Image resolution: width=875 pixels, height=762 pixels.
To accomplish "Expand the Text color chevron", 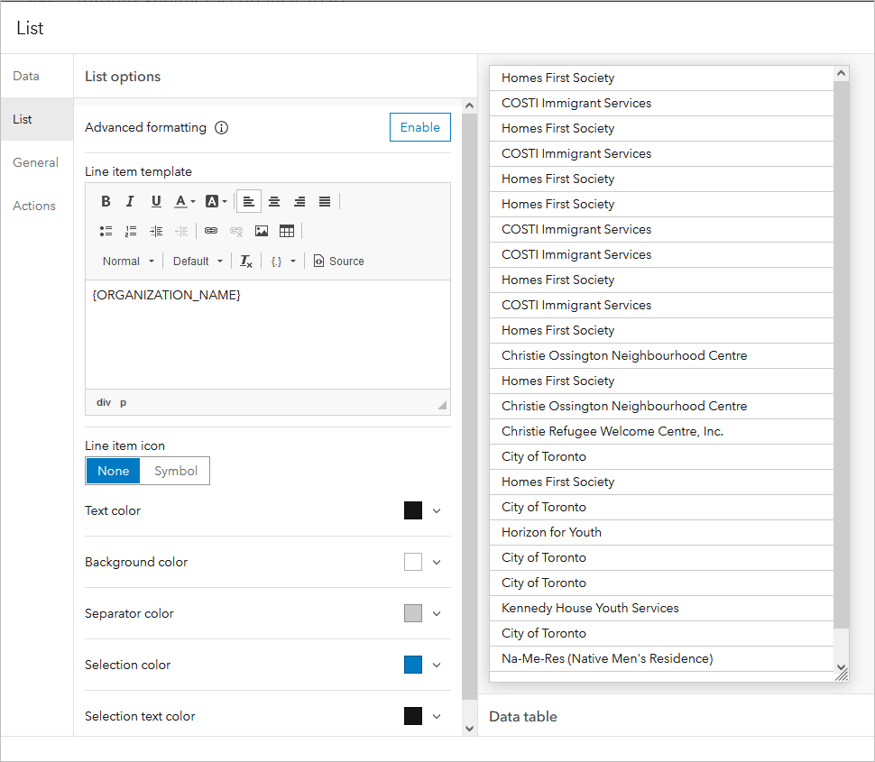I will [x=437, y=510].
